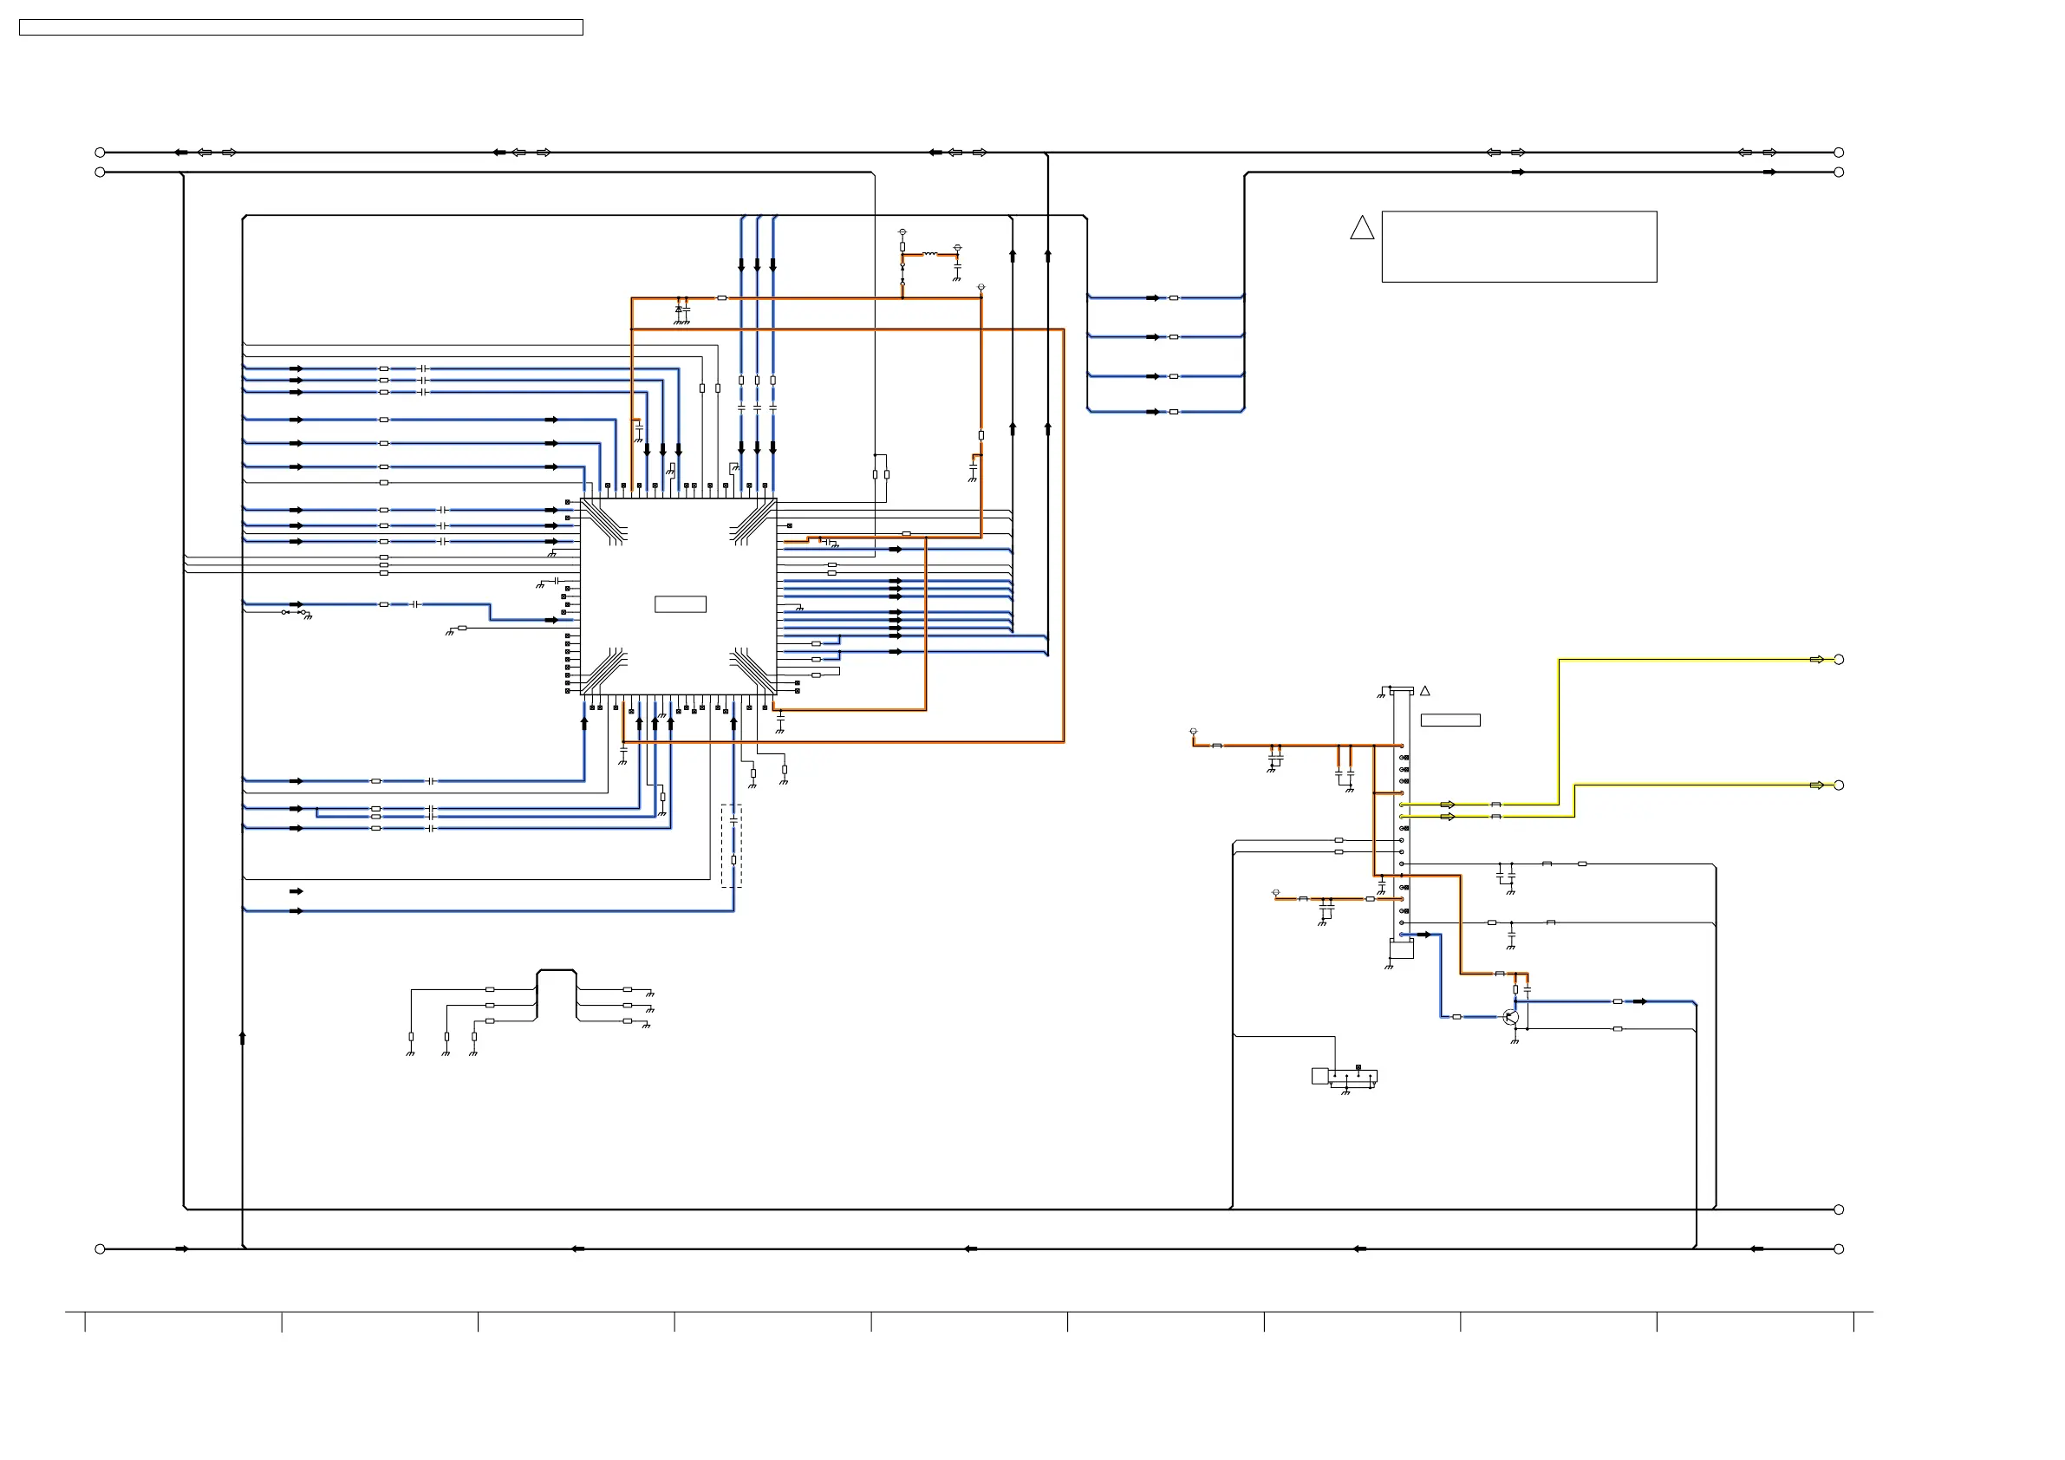This screenshot has width=2065, height=1460.
Task: Click the terminal circle ending the upper yellow line
Action: point(1839,660)
